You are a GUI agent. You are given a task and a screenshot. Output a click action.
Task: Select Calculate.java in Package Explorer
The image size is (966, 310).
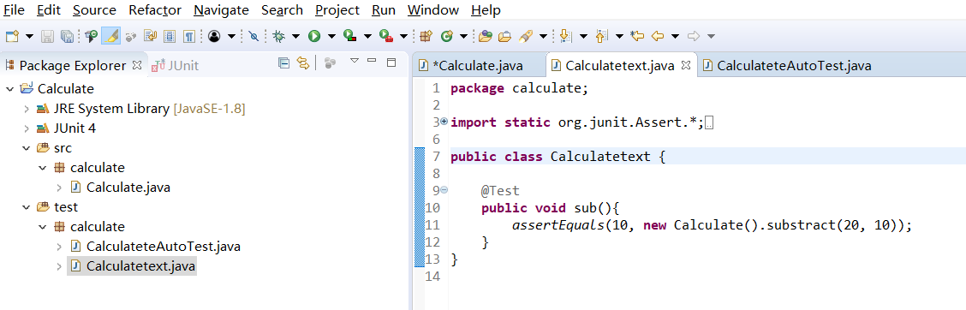click(128, 188)
